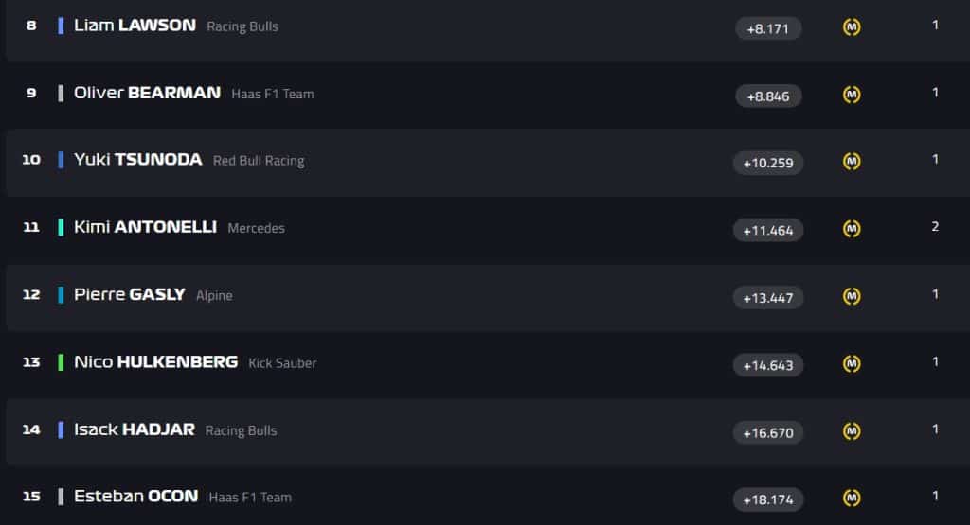The width and height of the screenshot is (970, 525).
Task: Click the +8.171 gap badge
Action: (768, 28)
